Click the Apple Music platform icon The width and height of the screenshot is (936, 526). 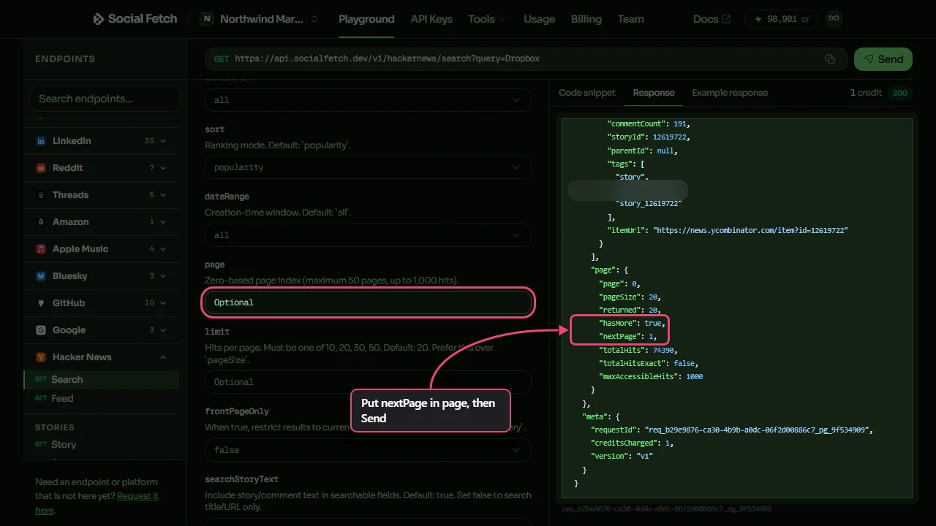point(41,249)
